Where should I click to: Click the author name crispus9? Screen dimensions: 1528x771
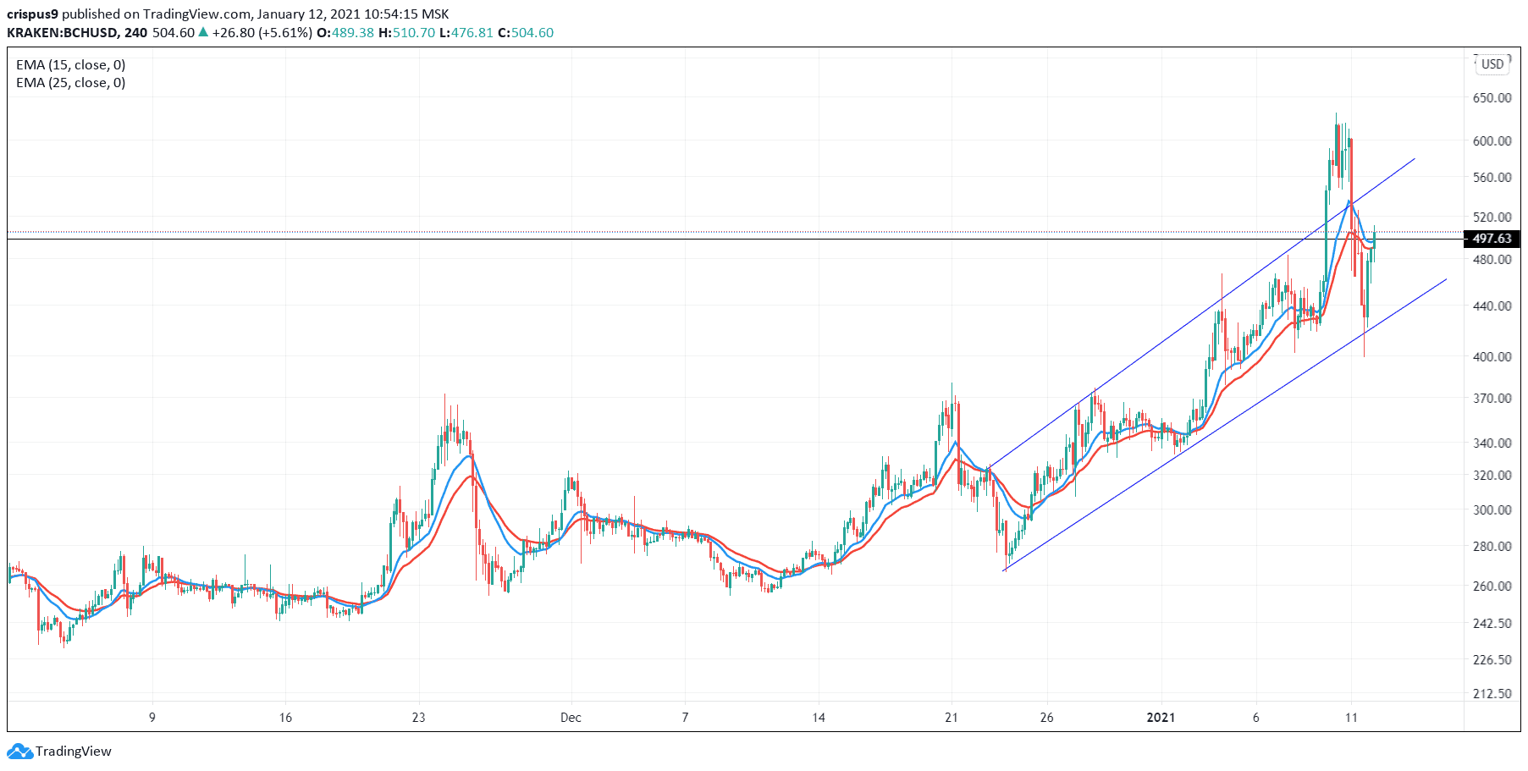click(32, 14)
